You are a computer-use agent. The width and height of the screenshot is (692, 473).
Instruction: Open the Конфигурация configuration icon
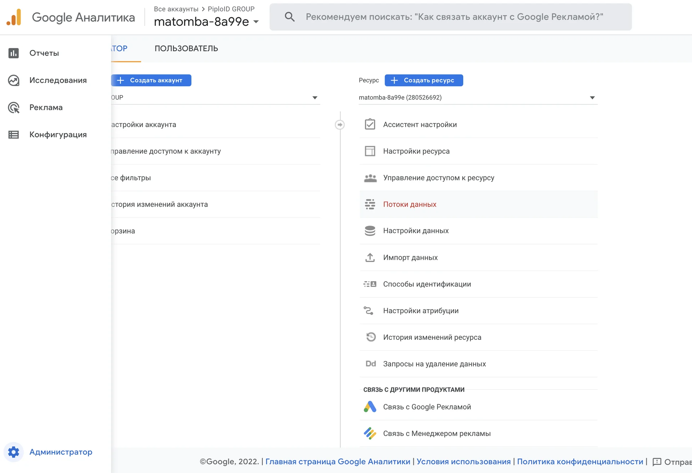point(14,135)
